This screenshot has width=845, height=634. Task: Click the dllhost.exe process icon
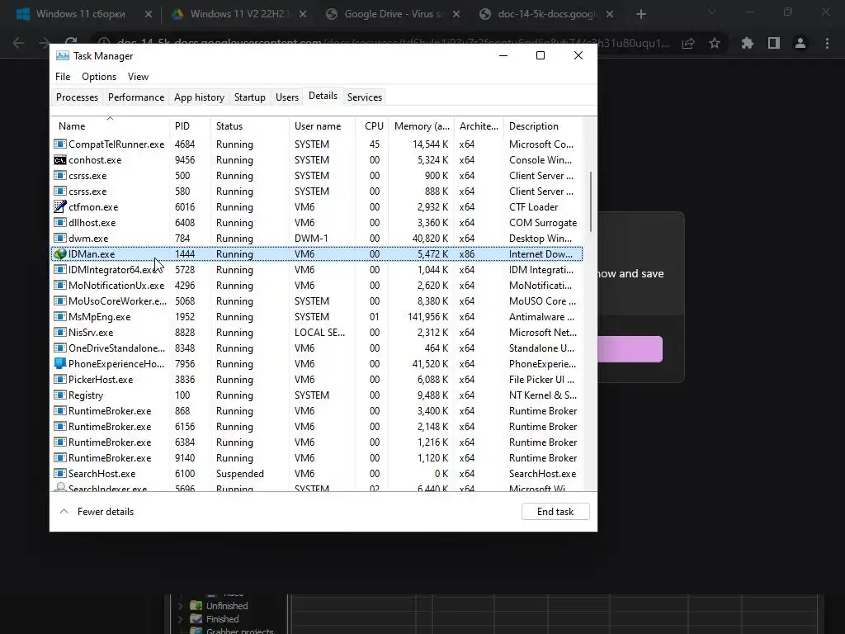coord(59,223)
